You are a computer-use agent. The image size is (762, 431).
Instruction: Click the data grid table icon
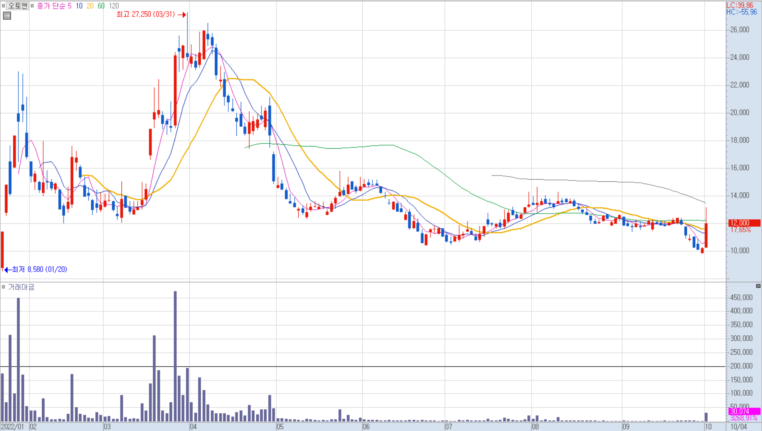7,15
